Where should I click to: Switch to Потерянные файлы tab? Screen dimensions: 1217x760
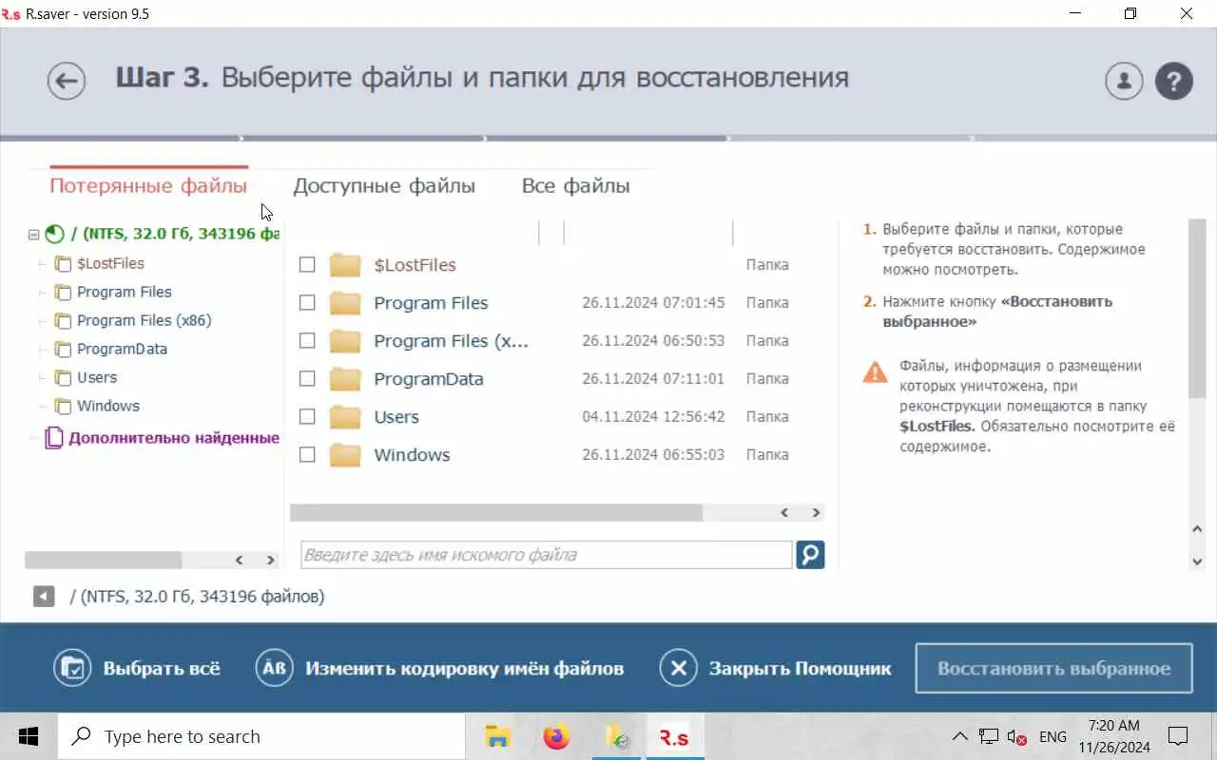tap(148, 186)
